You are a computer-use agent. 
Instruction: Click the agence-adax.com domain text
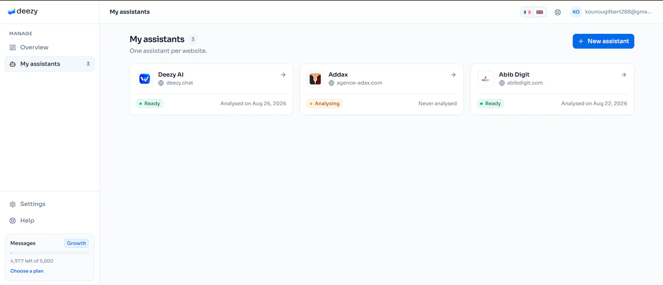pos(359,83)
